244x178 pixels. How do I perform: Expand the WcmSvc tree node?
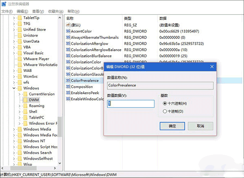14,76
